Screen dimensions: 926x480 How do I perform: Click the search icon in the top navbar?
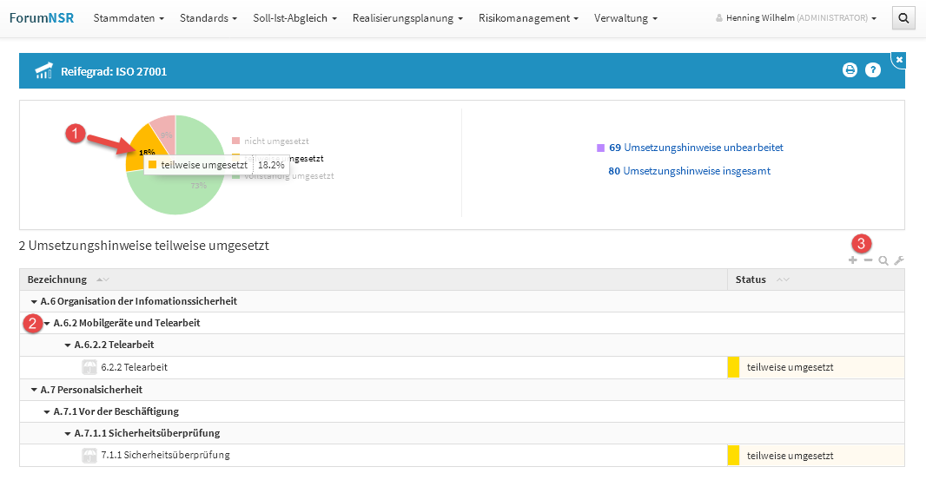tap(904, 18)
